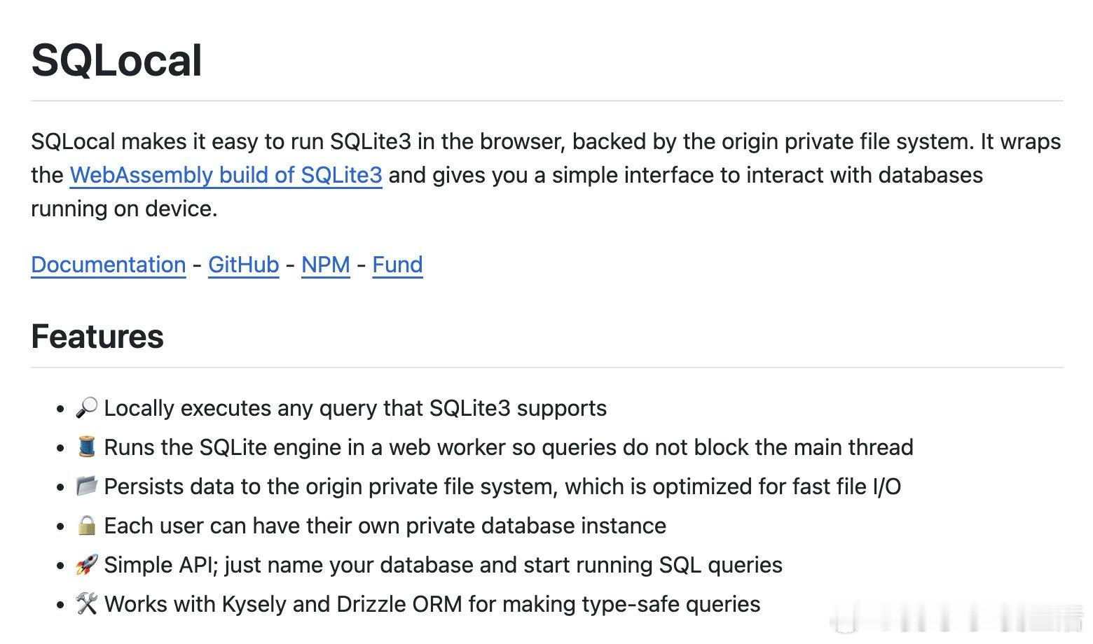Click the 'Runs the SQLite engine' bullet text
Image resolution: width=1093 pixels, height=644 pixels.
click(x=509, y=447)
